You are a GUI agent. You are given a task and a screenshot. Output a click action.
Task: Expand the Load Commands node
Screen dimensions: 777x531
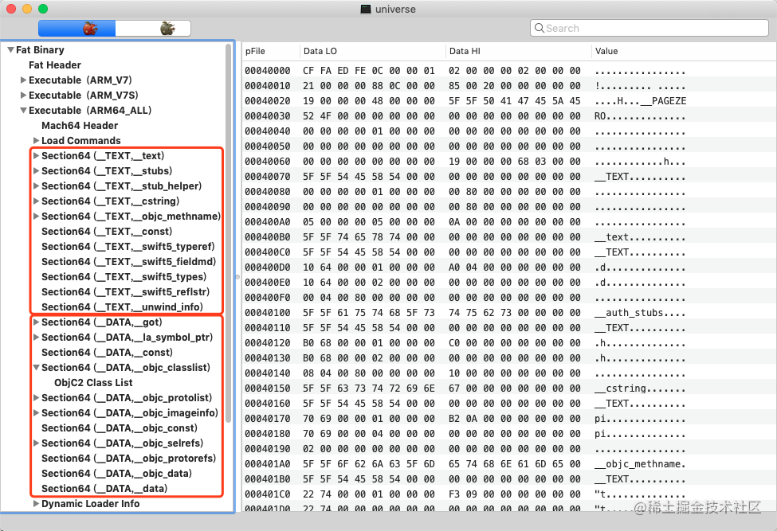point(36,141)
